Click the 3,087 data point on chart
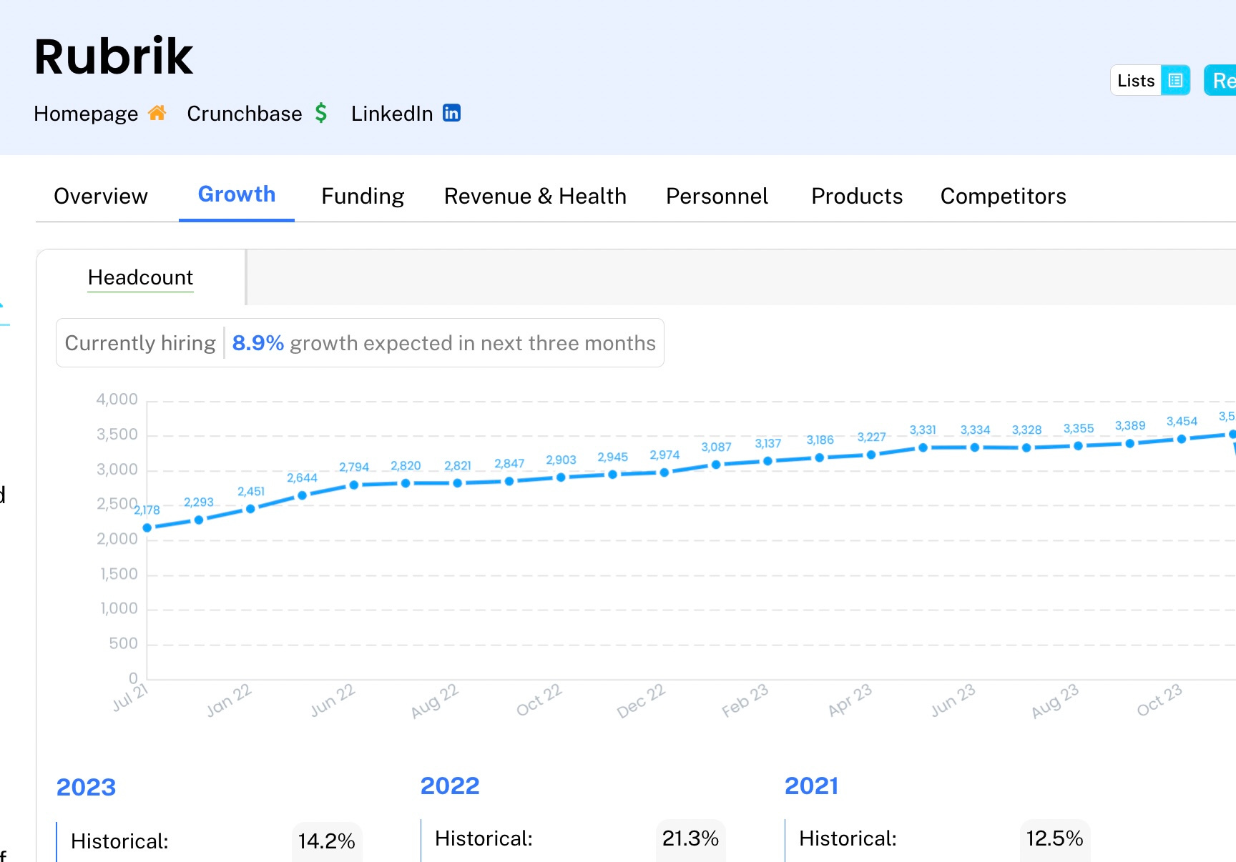The width and height of the screenshot is (1236, 862). (716, 465)
